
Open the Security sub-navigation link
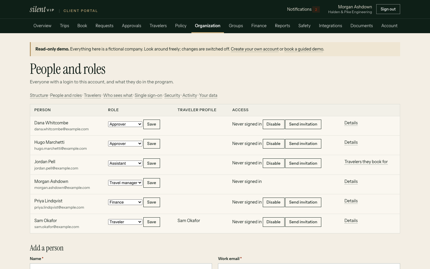(172, 95)
